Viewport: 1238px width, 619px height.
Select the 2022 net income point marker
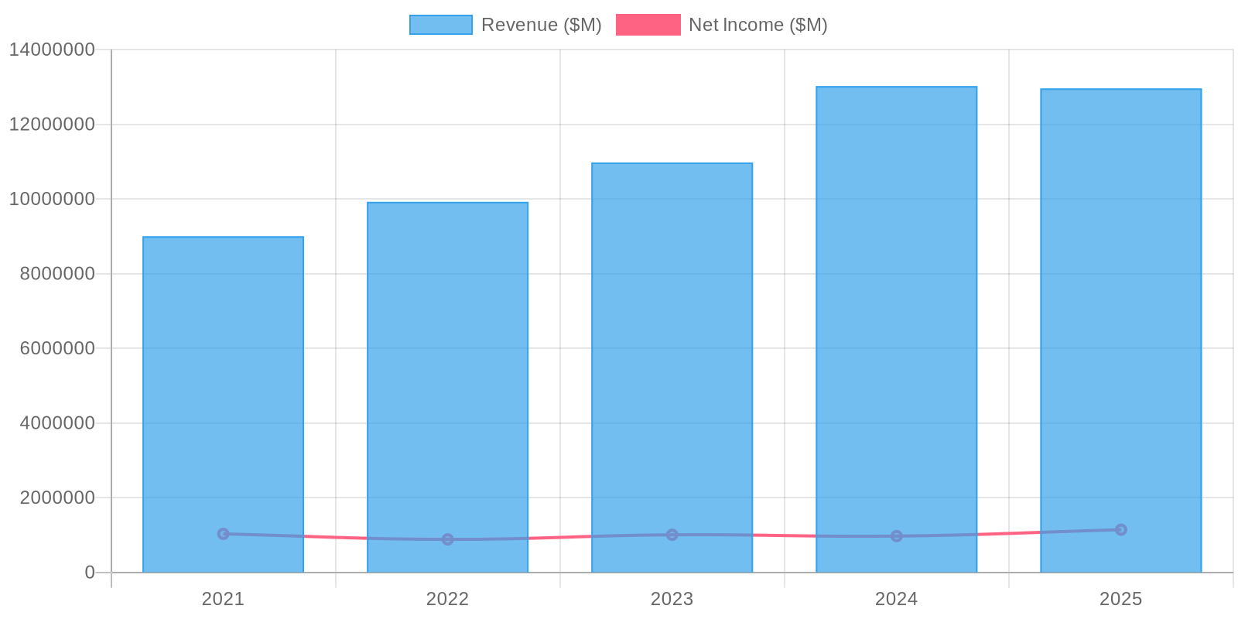coord(447,539)
